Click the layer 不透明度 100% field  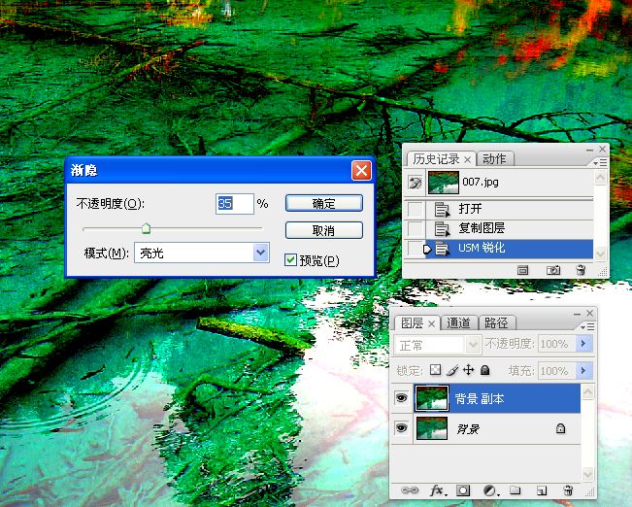[557, 344]
